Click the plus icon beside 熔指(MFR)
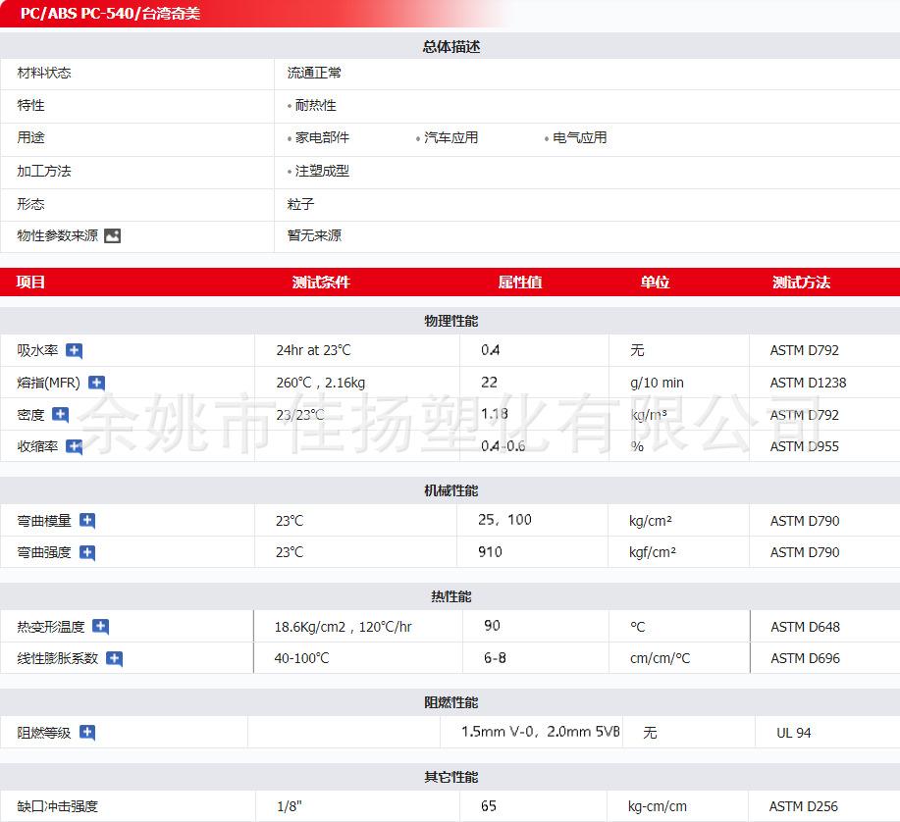Image resolution: width=900 pixels, height=822 pixels. click(96, 383)
